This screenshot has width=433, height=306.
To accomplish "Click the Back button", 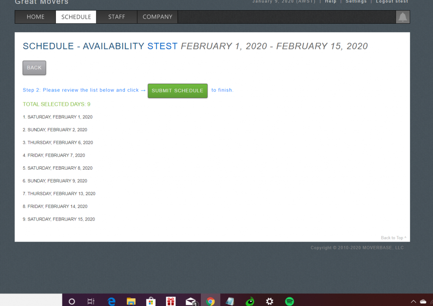I will 34,68.
